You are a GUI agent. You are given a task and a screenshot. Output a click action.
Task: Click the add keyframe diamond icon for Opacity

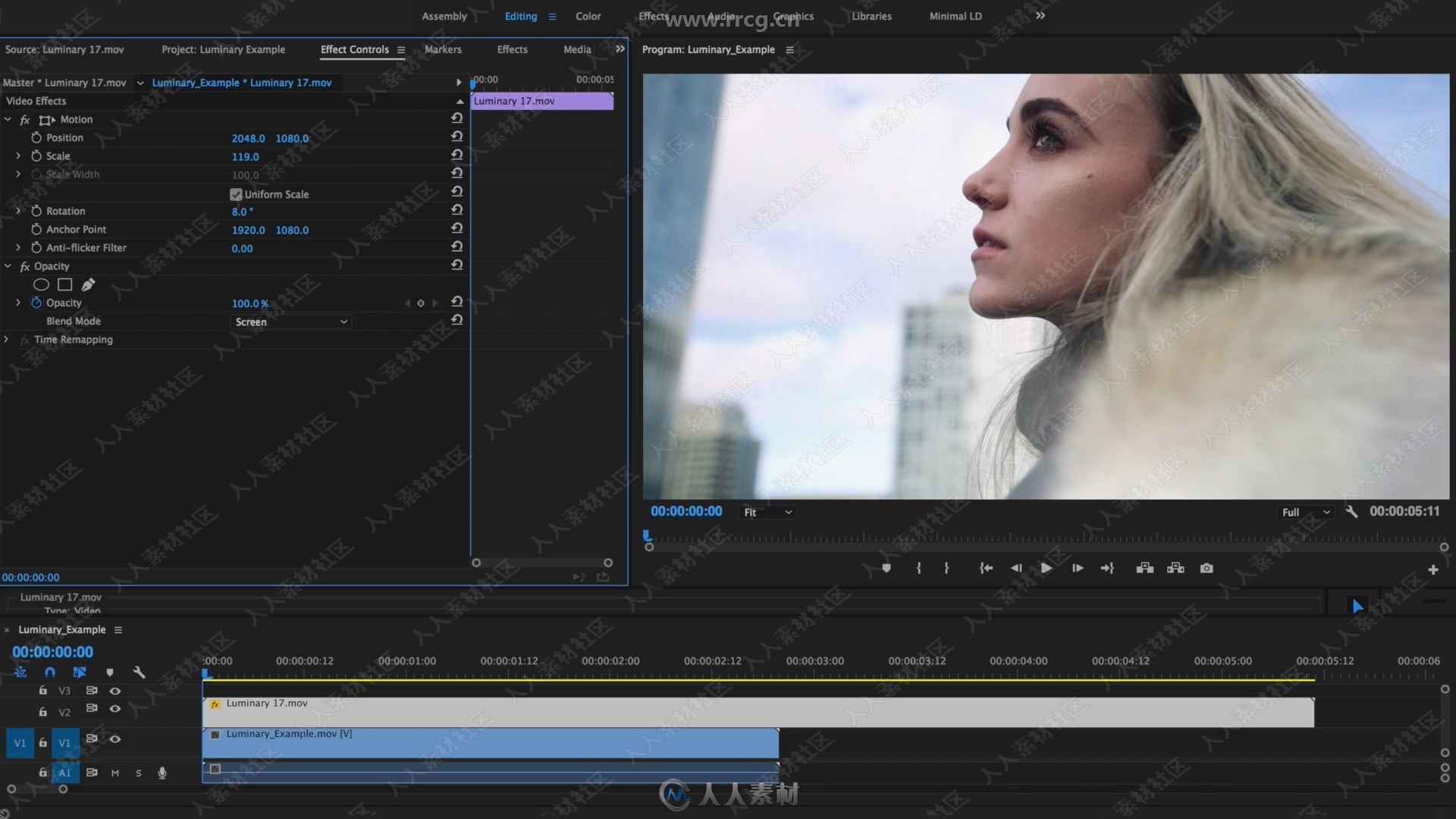(x=421, y=303)
